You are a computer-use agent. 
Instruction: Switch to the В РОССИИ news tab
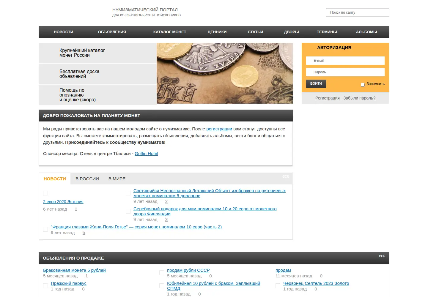tap(87, 179)
